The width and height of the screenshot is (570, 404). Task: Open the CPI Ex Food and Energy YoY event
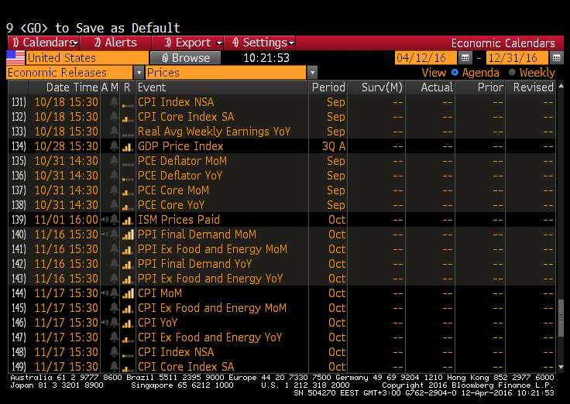tap(210, 337)
